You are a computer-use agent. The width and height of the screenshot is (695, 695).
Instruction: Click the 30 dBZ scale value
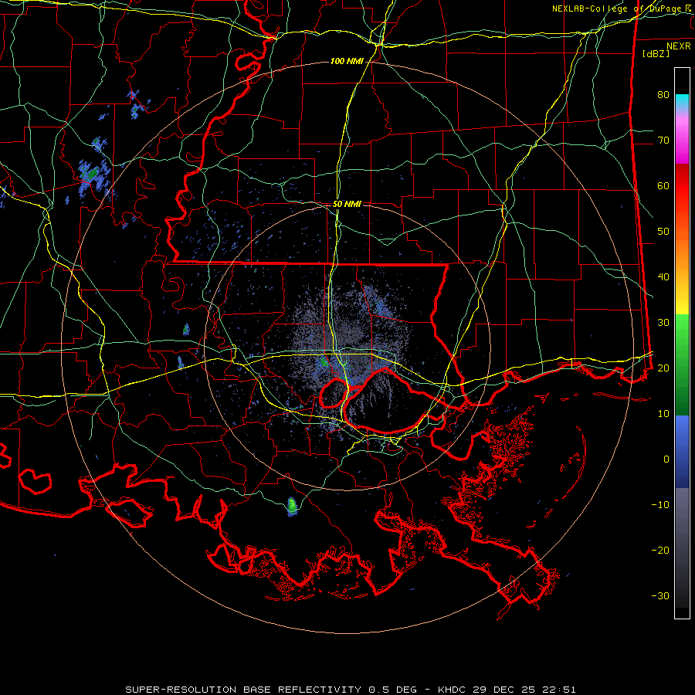(663, 323)
